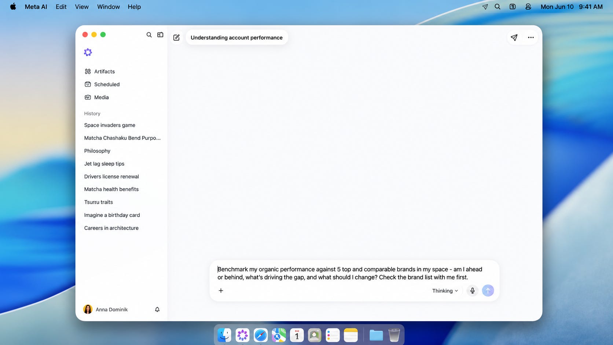This screenshot has width=613, height=345.
Task: Start voice input with microphone icon
Action: [472, 291]
